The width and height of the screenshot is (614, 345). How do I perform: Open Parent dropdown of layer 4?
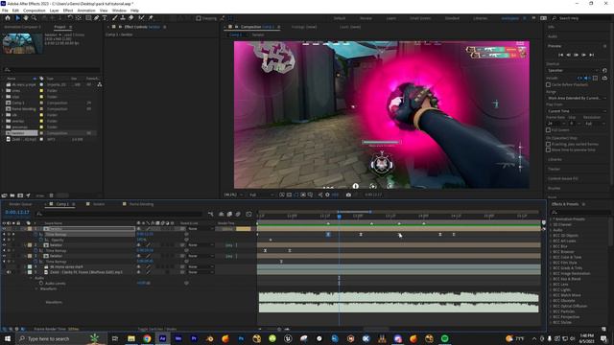[201, 266]
